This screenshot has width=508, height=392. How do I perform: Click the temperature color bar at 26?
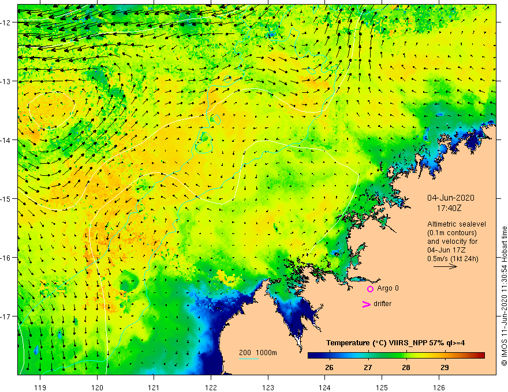[330, 356]
